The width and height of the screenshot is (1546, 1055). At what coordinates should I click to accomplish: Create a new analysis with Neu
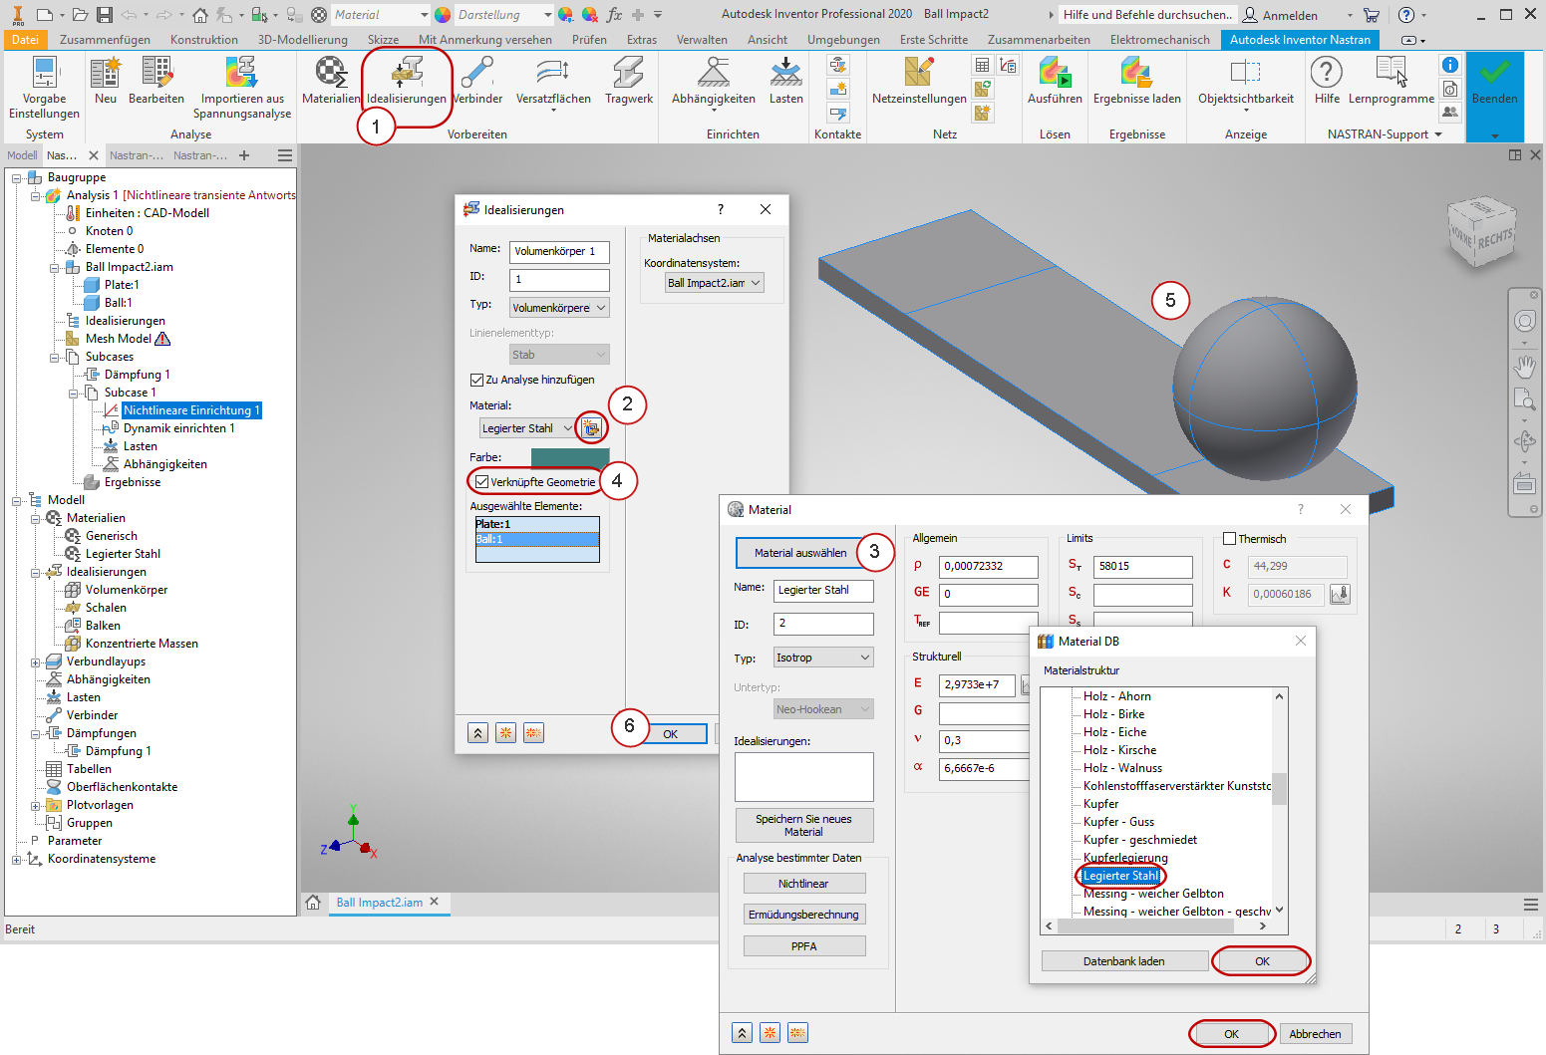click(106, 80)
